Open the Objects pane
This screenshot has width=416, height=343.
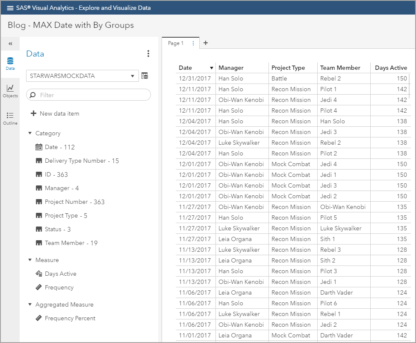click(10, 91)
